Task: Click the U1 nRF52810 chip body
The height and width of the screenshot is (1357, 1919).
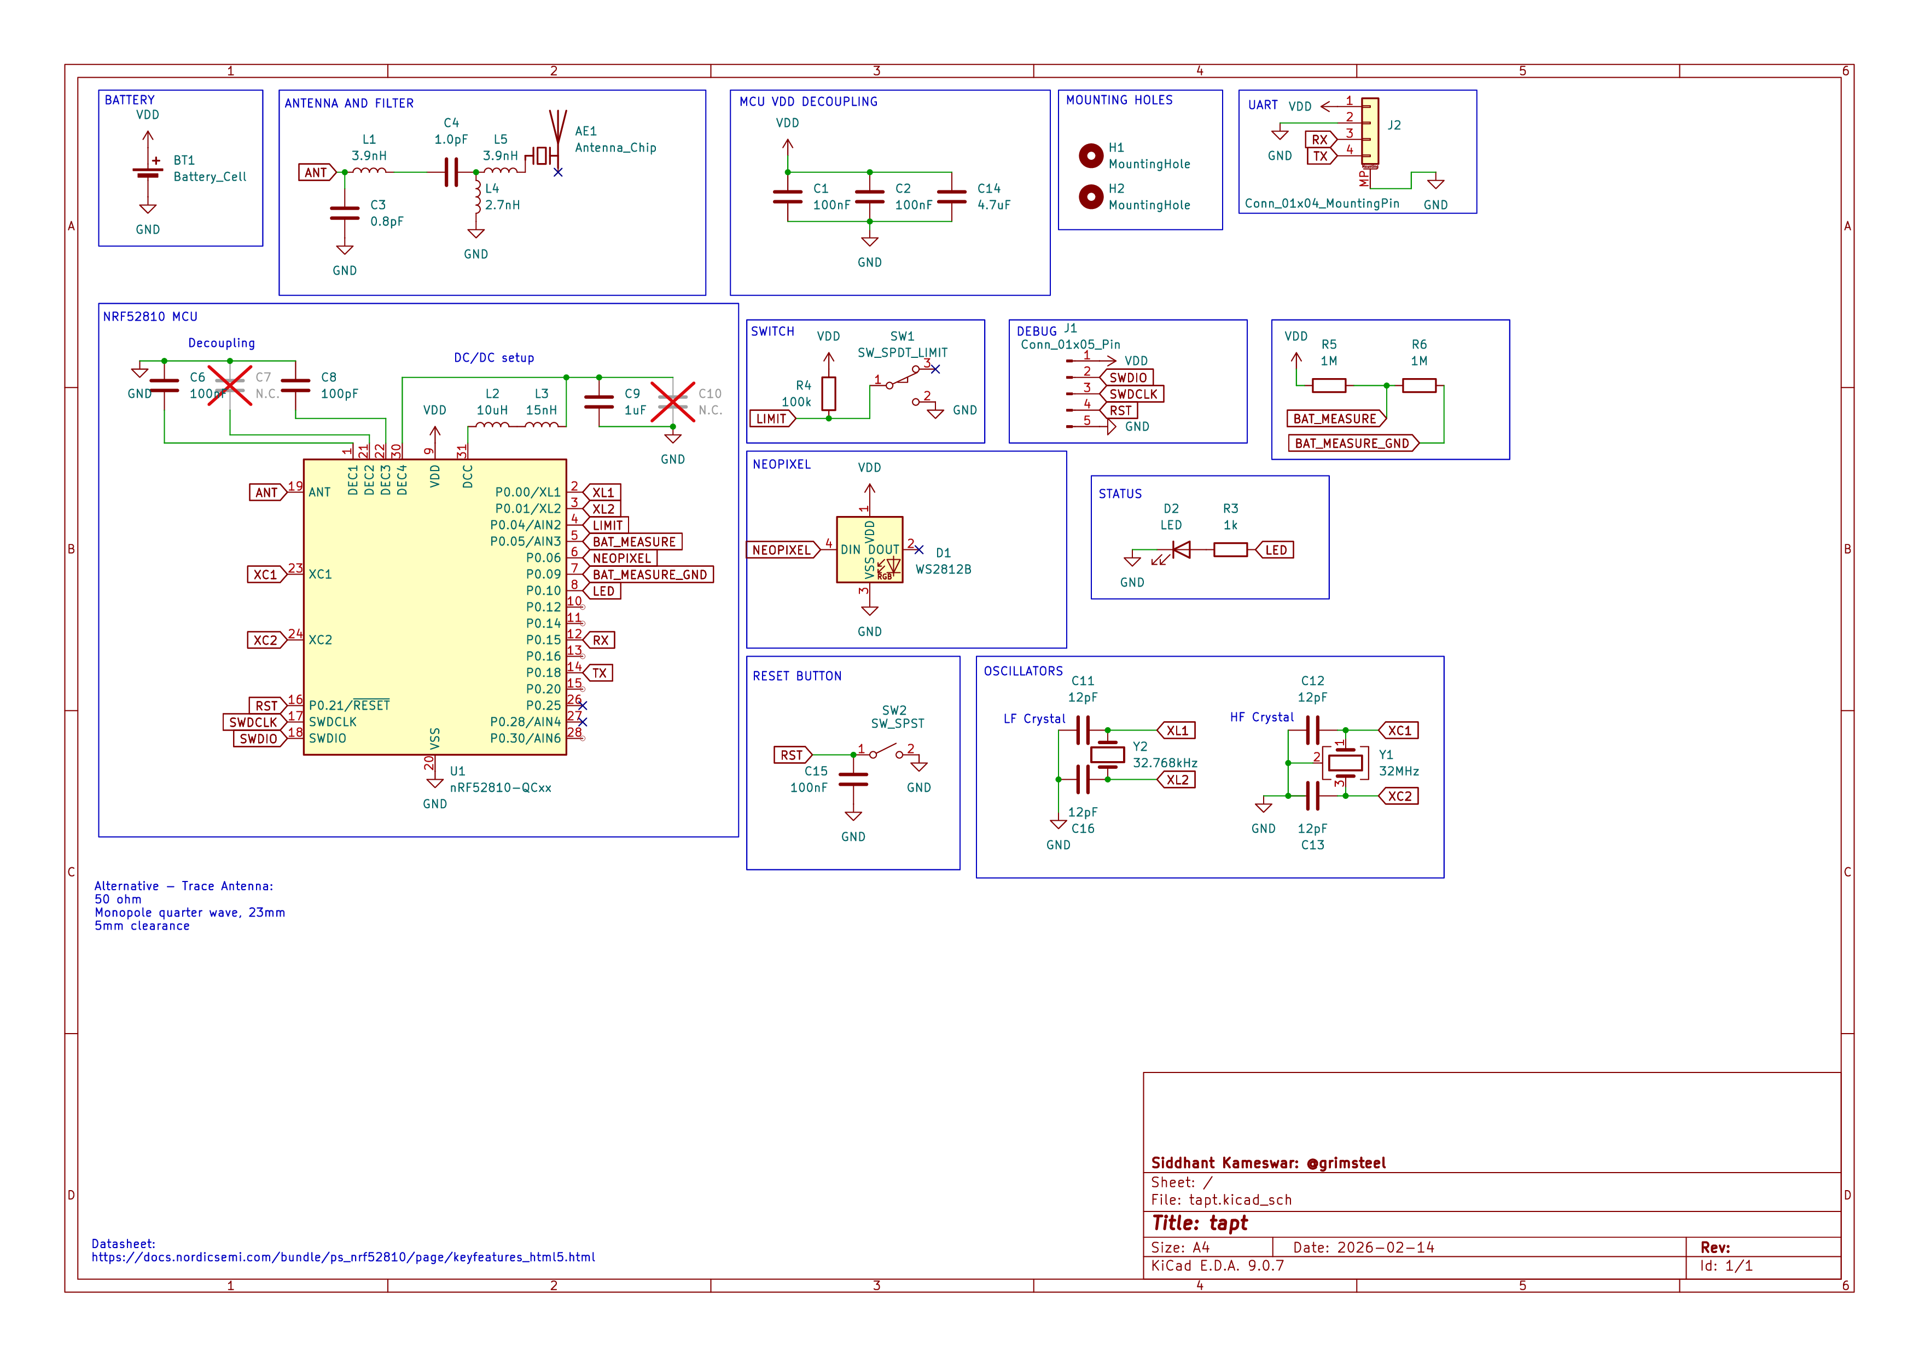Action: (434, 607)
